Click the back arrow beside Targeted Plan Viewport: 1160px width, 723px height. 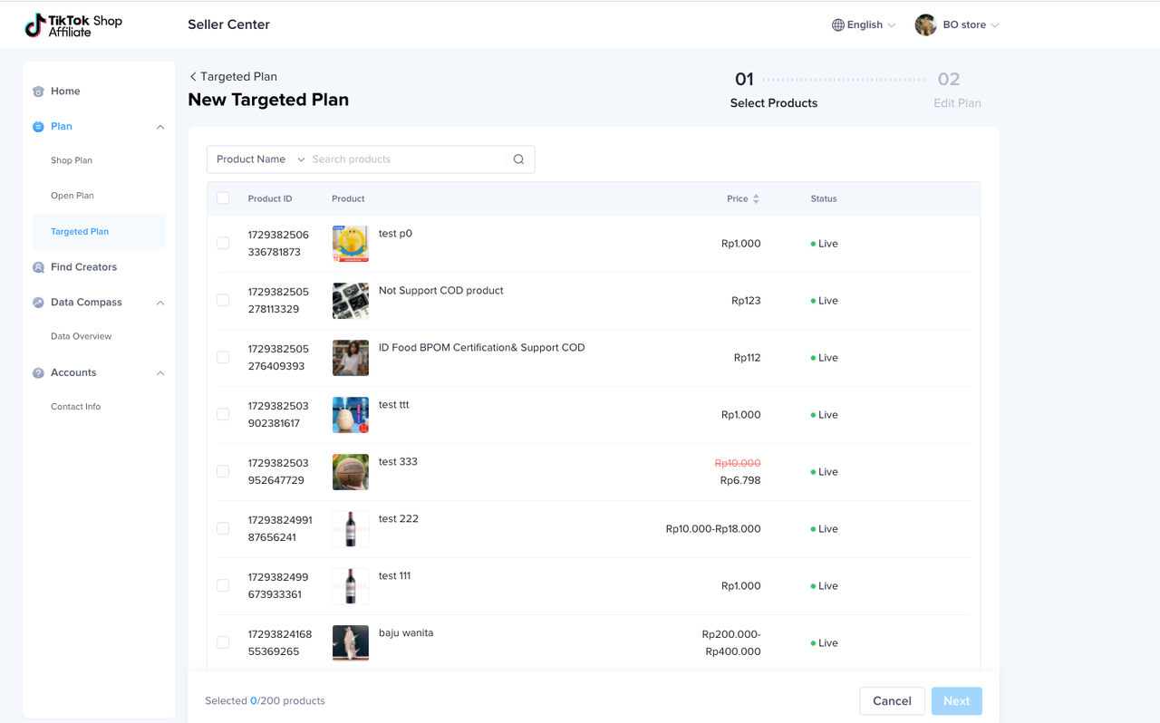click(x=193, y=77)
